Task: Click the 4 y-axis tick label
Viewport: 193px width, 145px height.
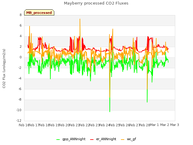Action: tap(21, 36)
